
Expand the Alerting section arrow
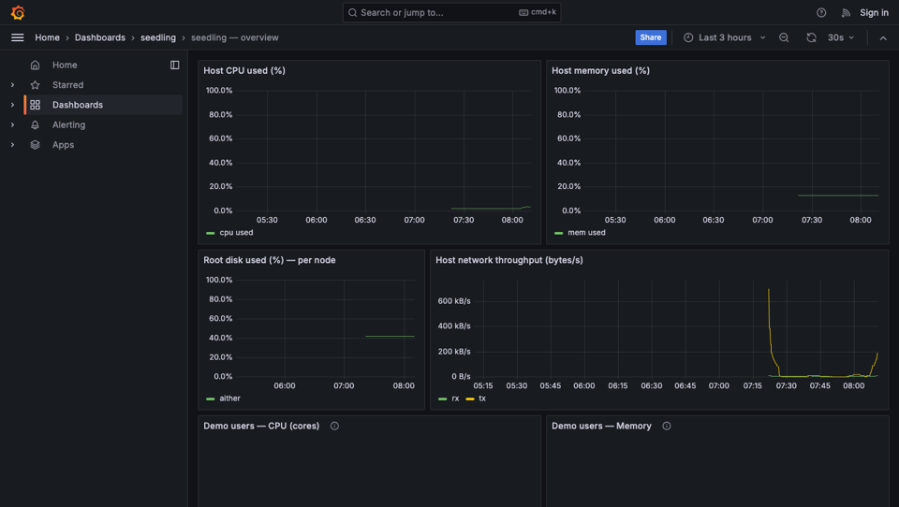coord(12,125)
